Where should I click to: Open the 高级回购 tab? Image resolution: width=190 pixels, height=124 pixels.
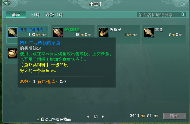(x=54, y=14)
